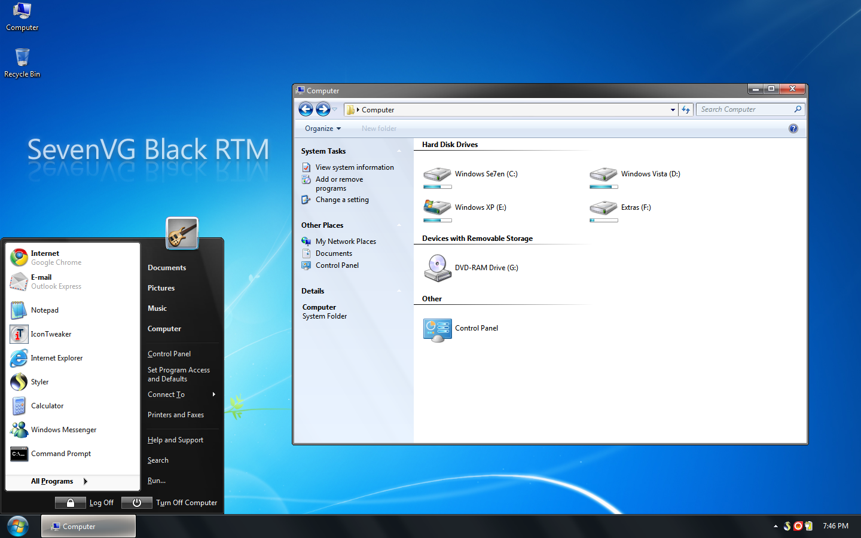Select the Windows Se7en (C:) drive
The height and width of the screenshot is (538, 861).
click(x=471, y=177)
